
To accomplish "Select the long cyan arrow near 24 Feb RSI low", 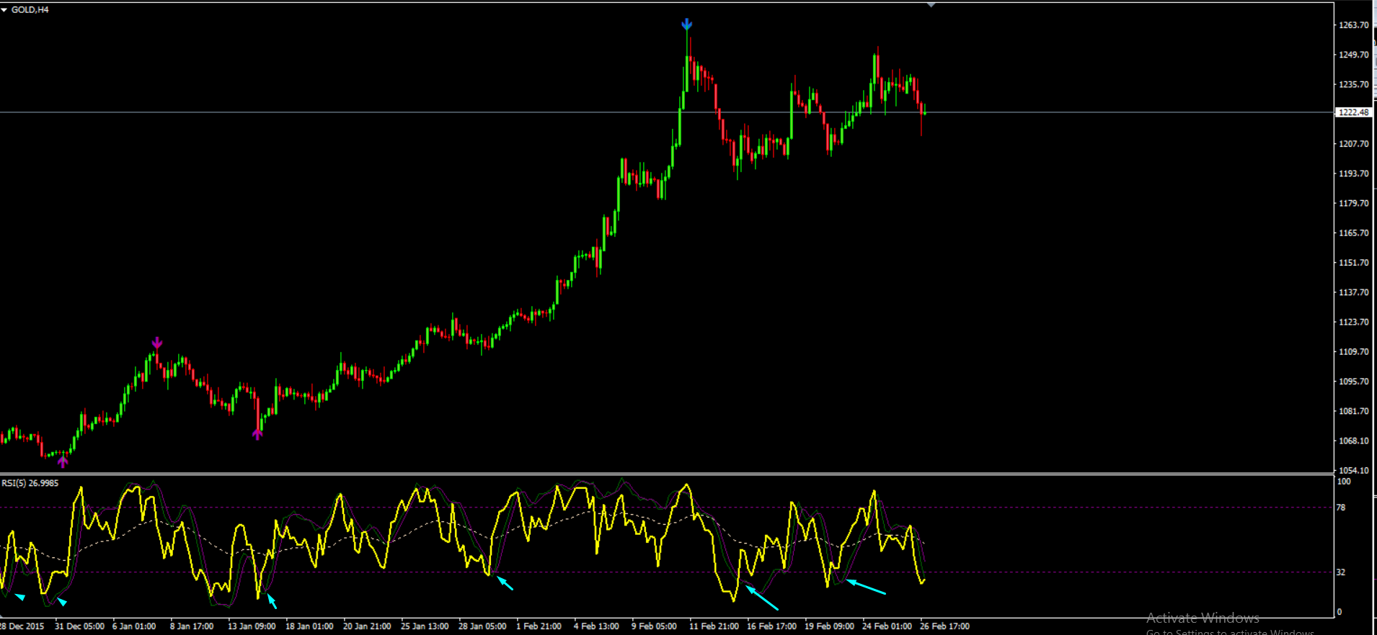I will pos(866,587).
